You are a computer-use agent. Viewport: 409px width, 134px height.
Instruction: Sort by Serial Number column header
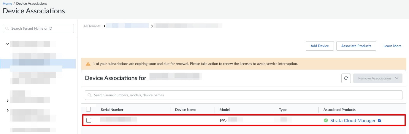112,110
